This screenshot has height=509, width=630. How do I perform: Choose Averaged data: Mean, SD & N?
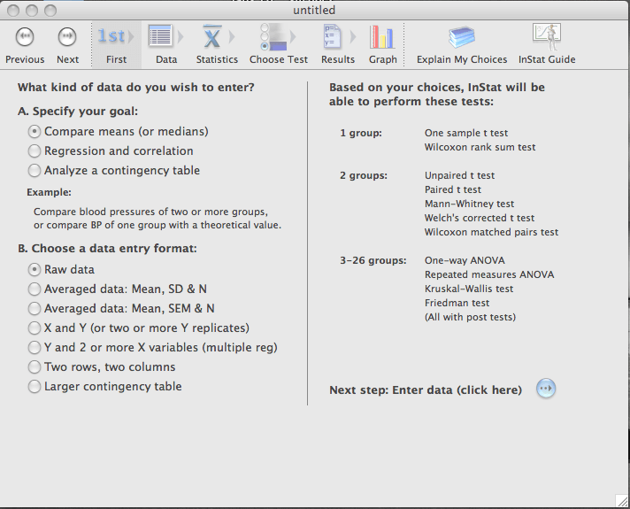click(x=35, y=289)
